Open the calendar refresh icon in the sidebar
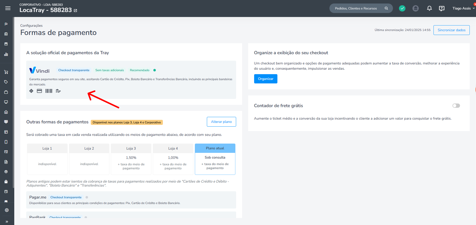The image size is (476, 225). click(x=6, y=192)
